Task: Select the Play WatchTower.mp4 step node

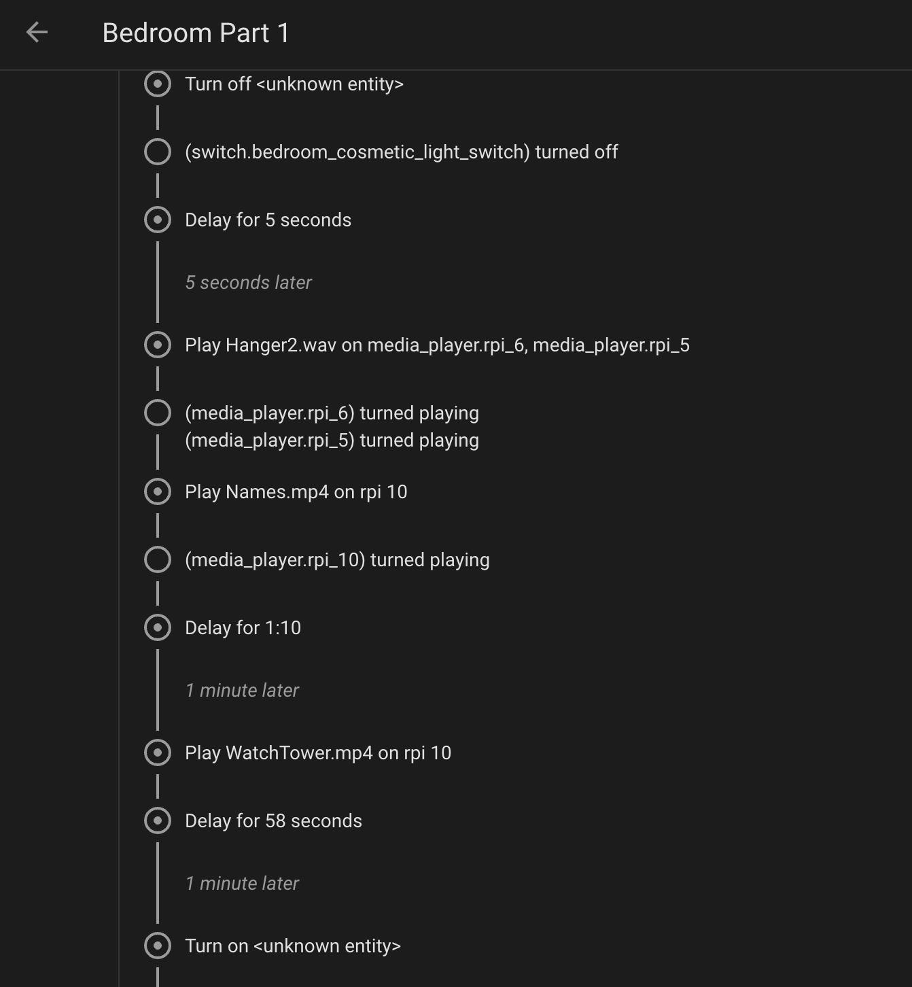Action: (x=158, y=752)
